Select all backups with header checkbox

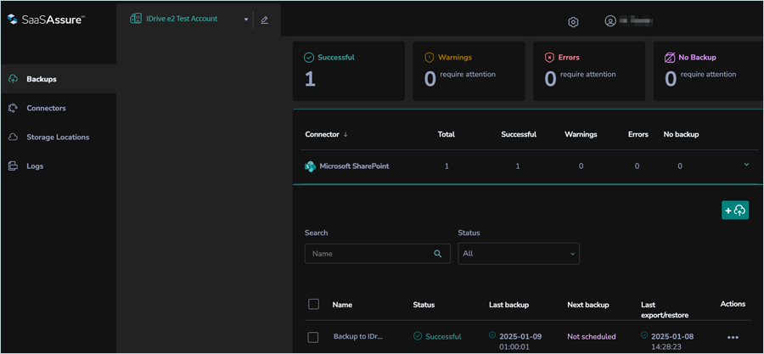(x=313, y=304)
